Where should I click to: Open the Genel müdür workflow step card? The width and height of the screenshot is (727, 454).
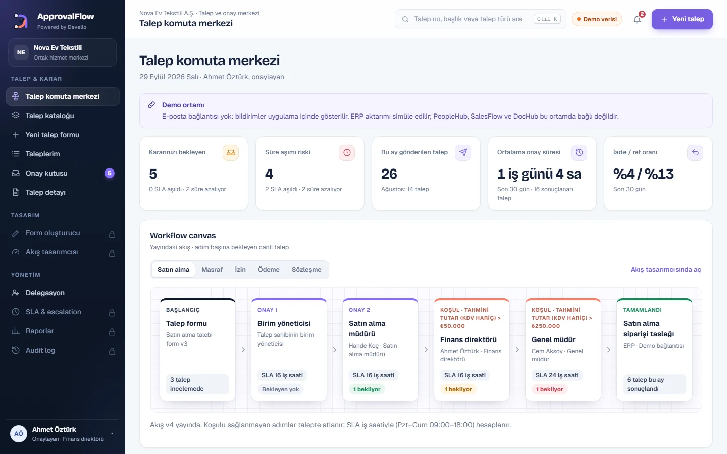pos(563,350)
